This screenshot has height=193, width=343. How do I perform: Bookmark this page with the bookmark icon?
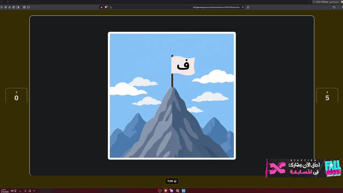(x=248, y=7)
